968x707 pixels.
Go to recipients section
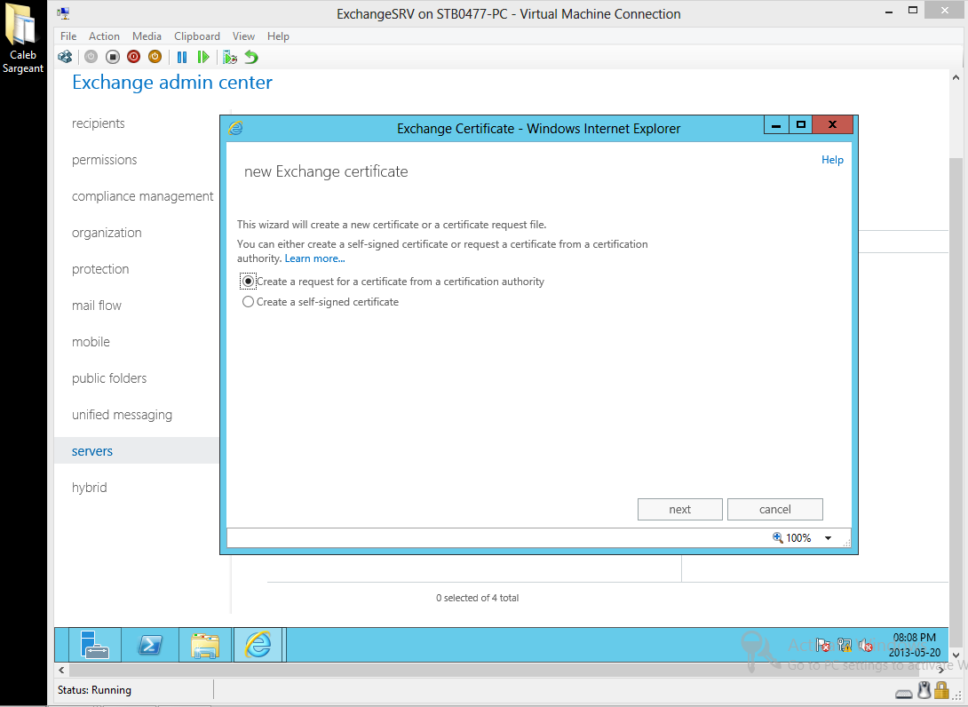[x=99, y=123]
